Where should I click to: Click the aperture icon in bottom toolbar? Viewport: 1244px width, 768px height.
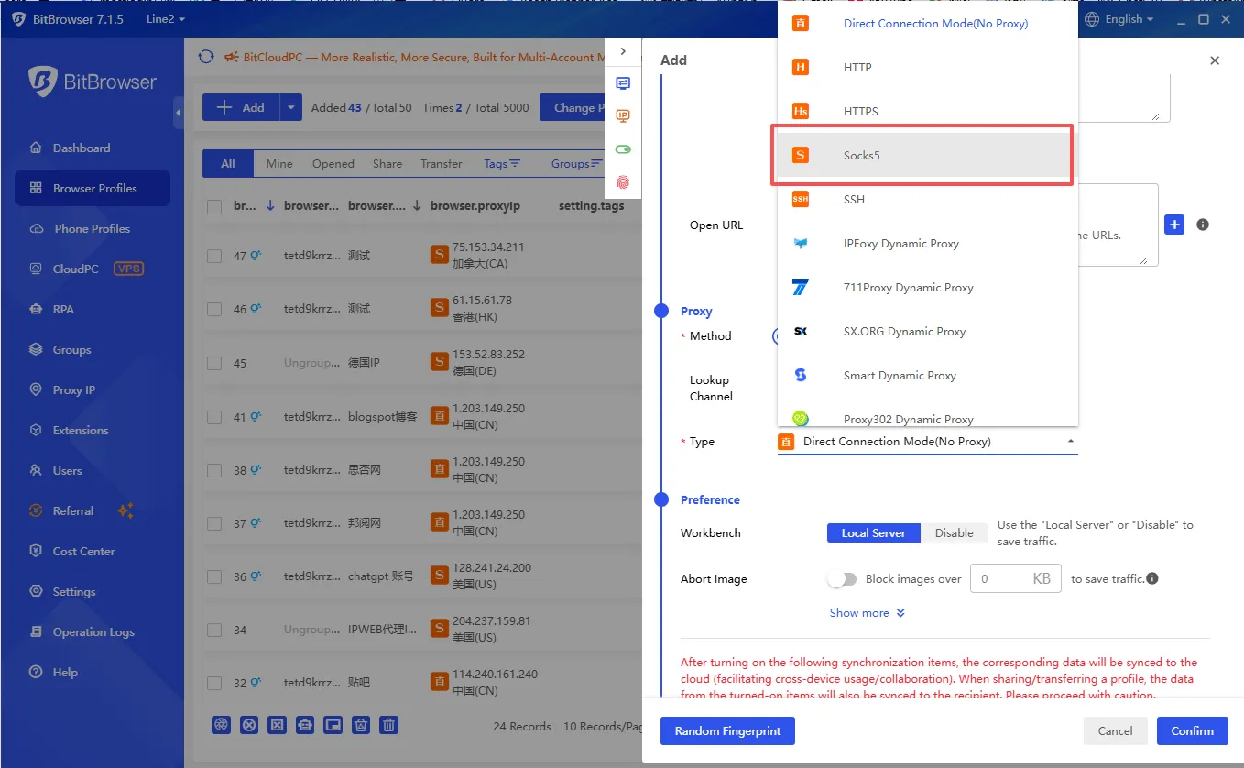(221, 725)
